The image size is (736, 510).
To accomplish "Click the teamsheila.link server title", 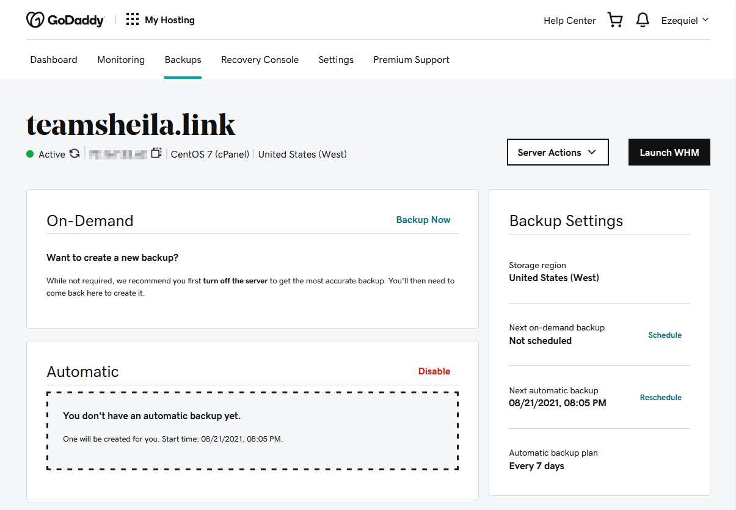I will click(131, 125).
